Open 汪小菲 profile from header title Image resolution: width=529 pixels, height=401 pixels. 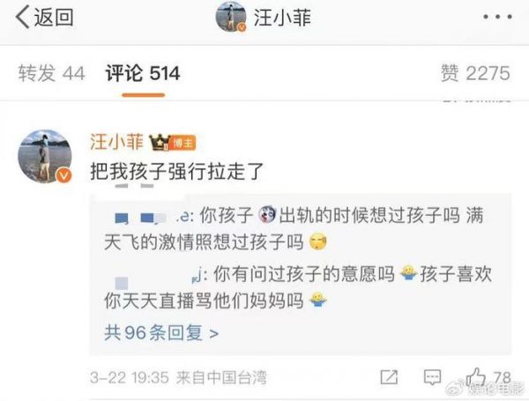282,18
